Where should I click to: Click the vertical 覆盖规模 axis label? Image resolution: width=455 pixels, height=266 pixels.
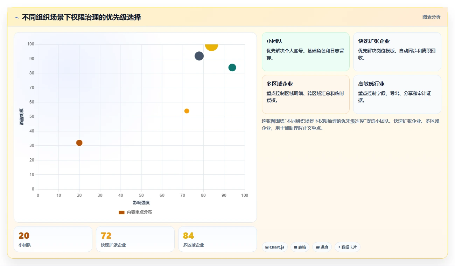tap(22, 117)
